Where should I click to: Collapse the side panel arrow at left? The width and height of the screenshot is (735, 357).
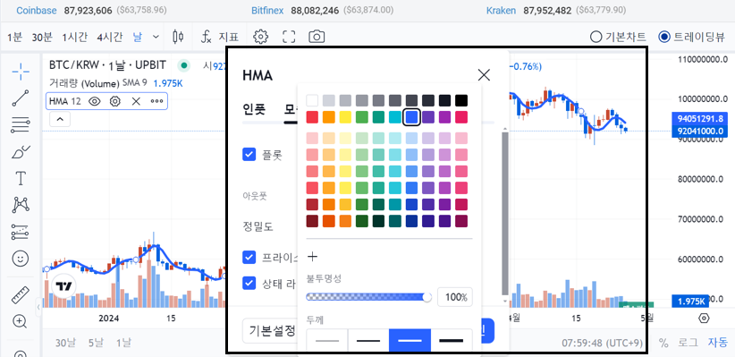point(38,307)
